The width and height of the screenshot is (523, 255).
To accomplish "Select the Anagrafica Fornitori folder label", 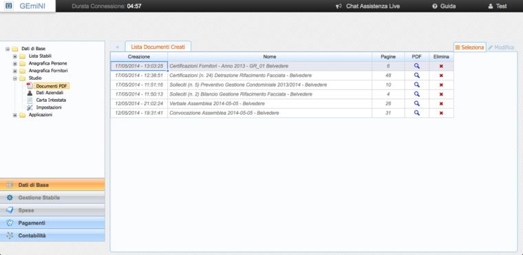I will click(48, 71).
